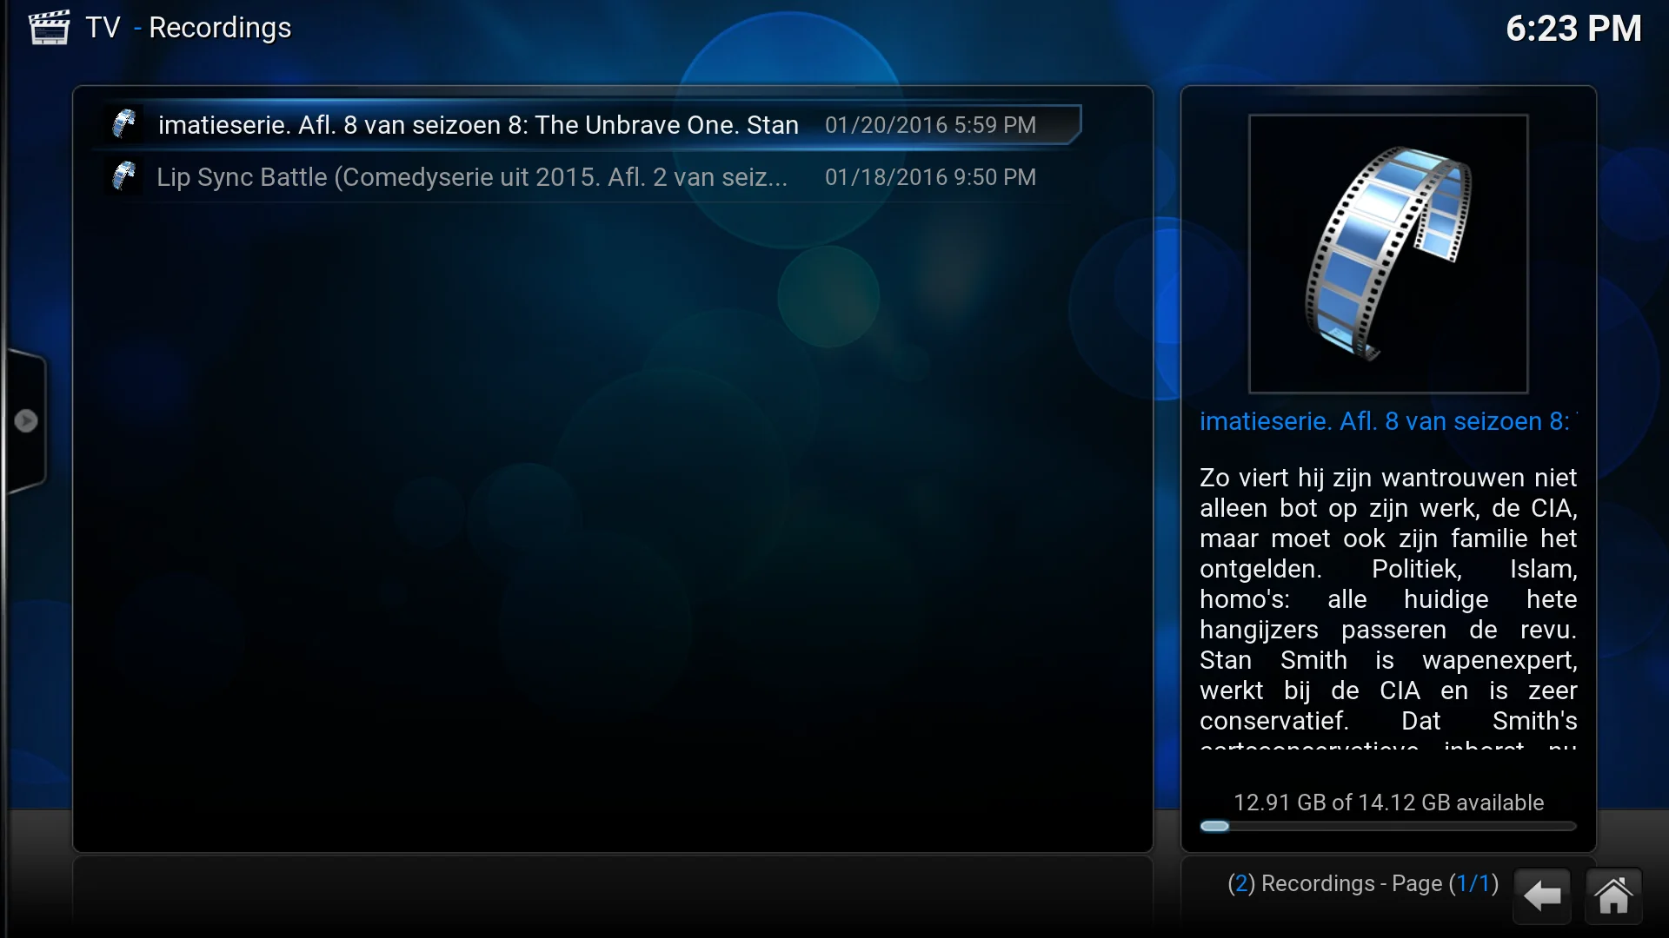Select the Lip Sync Battle recording entry
1669x938 pixels.
tap(472, 177)
